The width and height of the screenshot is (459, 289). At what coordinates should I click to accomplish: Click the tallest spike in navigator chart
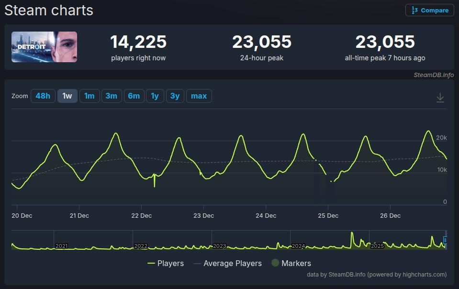point(352,234)
